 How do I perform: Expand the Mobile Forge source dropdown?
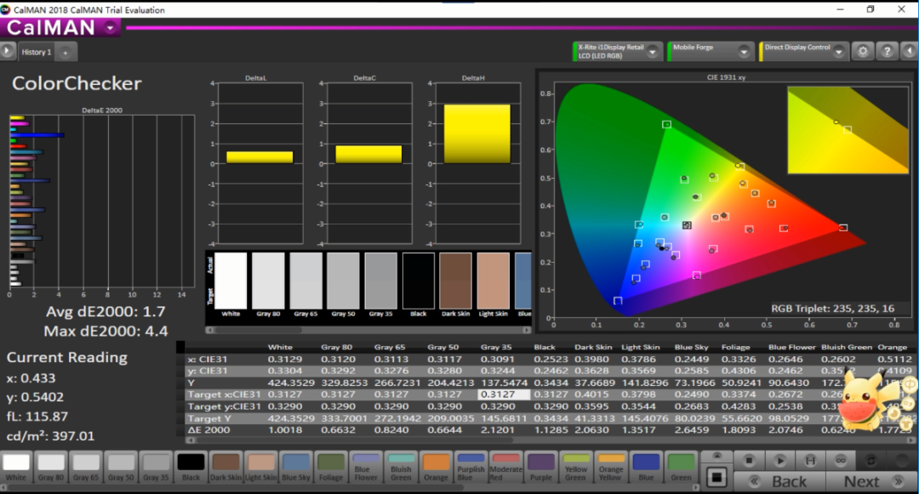742,52
